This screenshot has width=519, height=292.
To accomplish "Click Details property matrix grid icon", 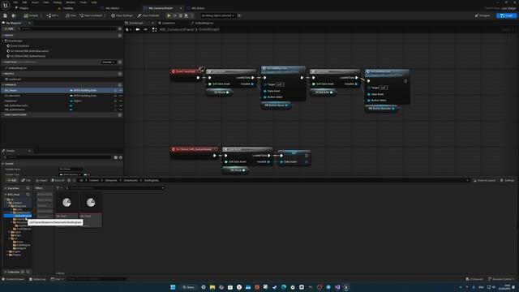I will tap(115, 157).
